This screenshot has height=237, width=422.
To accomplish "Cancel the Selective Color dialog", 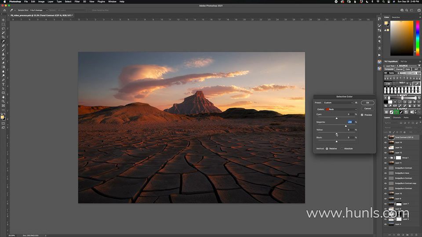I will (x=367, y=108).
